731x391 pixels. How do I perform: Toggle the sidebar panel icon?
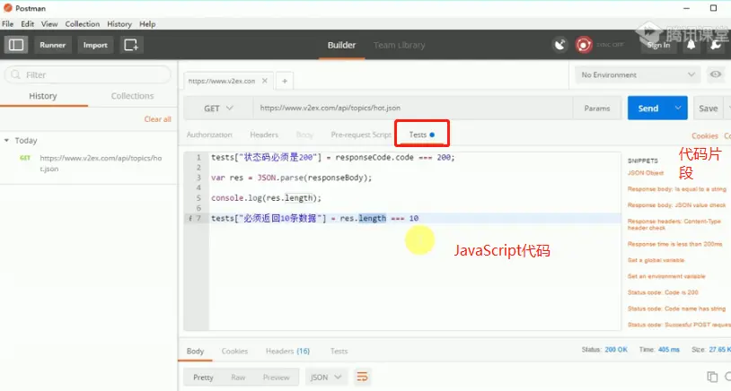pos(16,45)
